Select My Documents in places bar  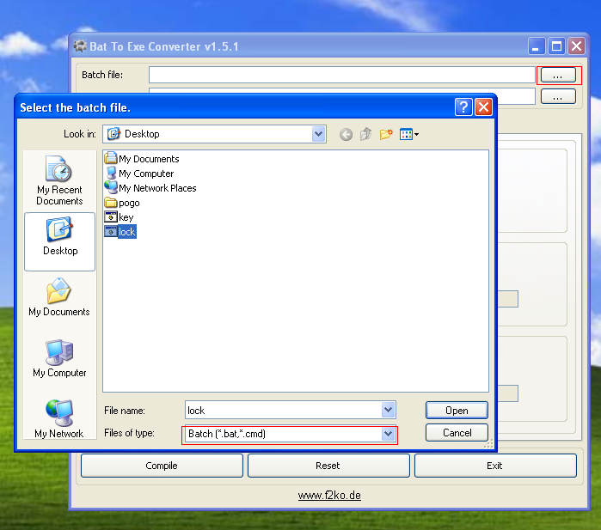coord(59,298)
